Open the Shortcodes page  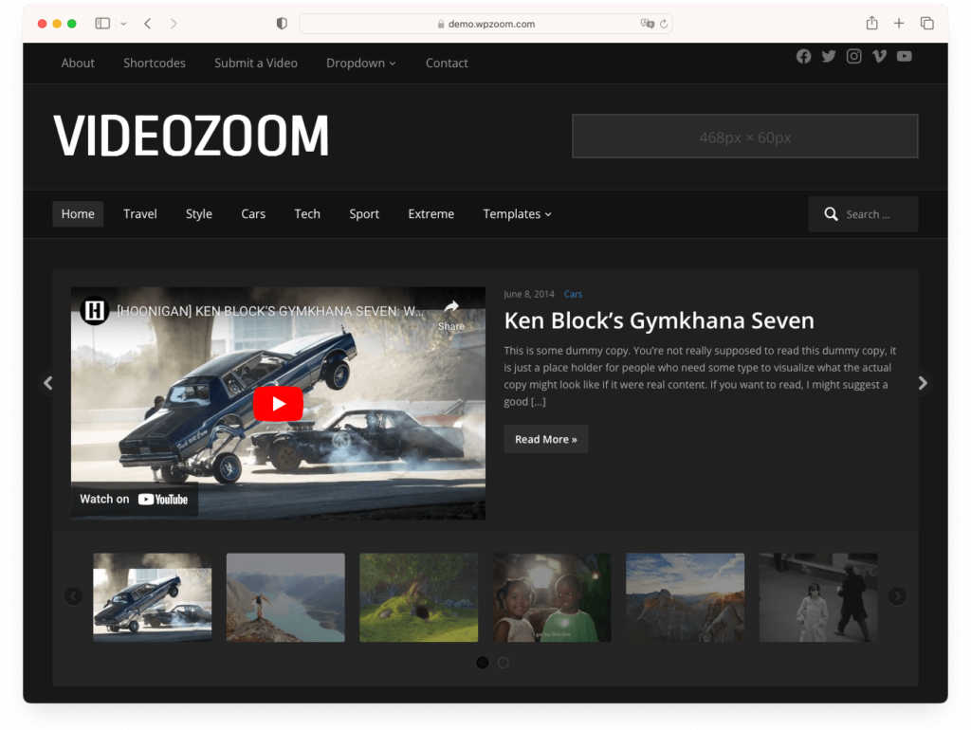155,64
